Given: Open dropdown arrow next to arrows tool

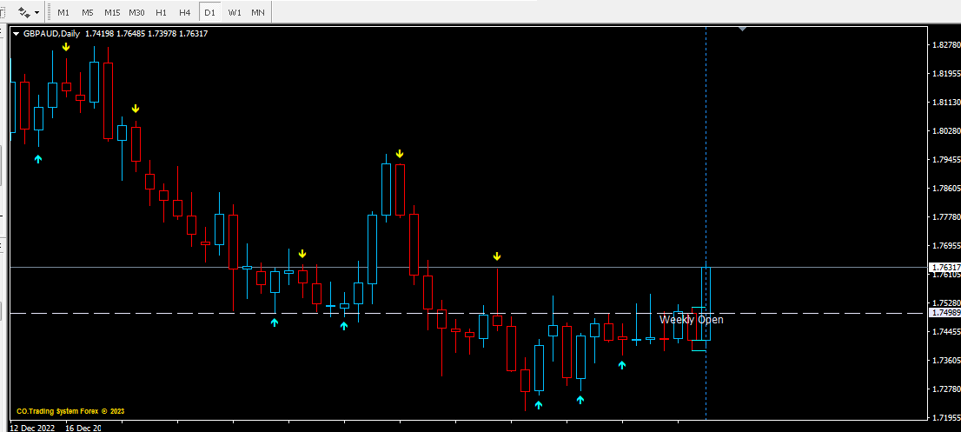Looking at the screenshot, I should (37, 12).
